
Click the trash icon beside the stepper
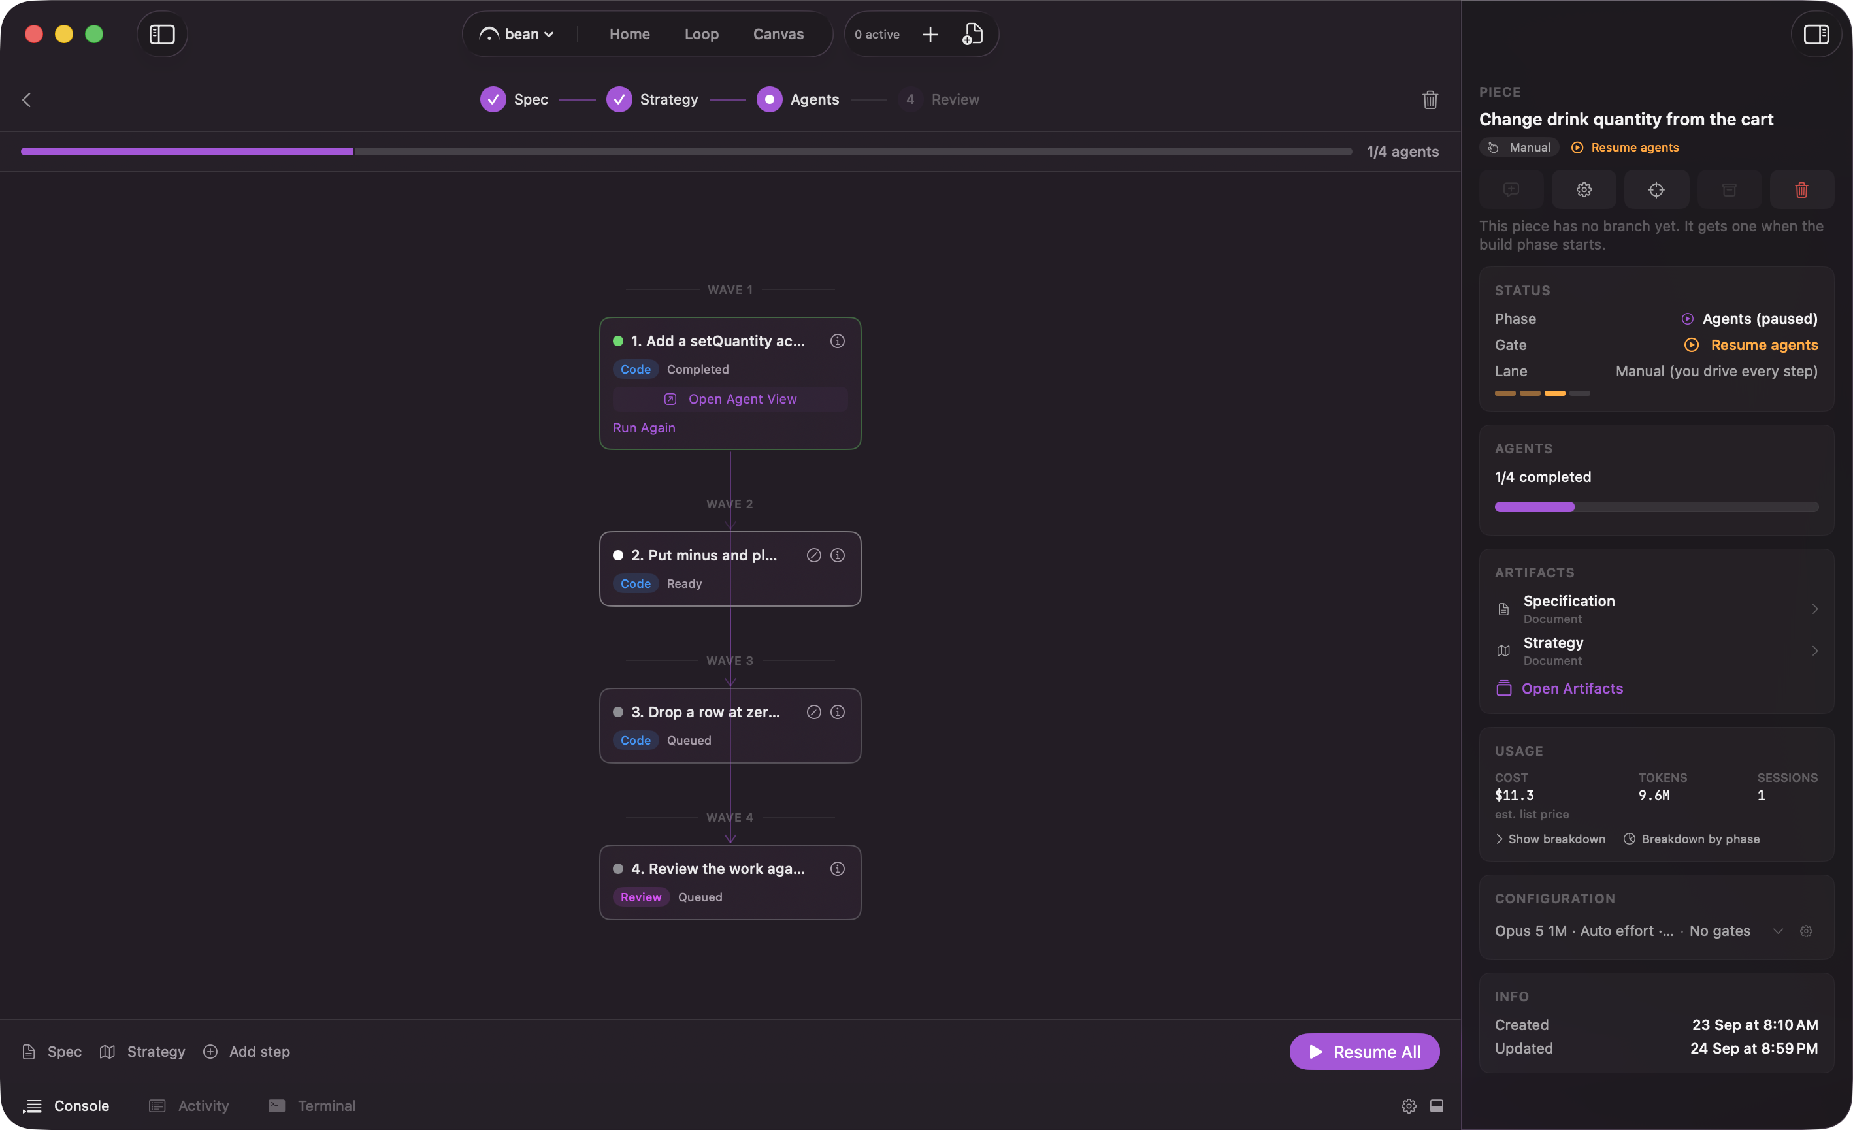tap(1430, 99)
